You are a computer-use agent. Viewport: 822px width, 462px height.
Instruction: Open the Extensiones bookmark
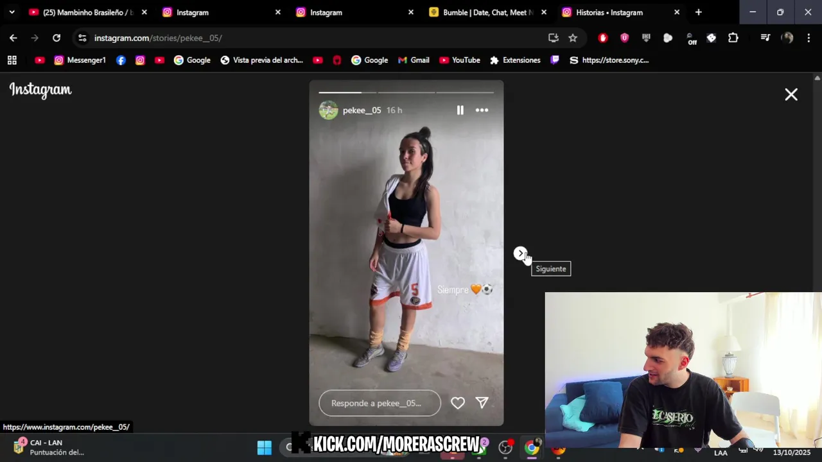(515, 60)
